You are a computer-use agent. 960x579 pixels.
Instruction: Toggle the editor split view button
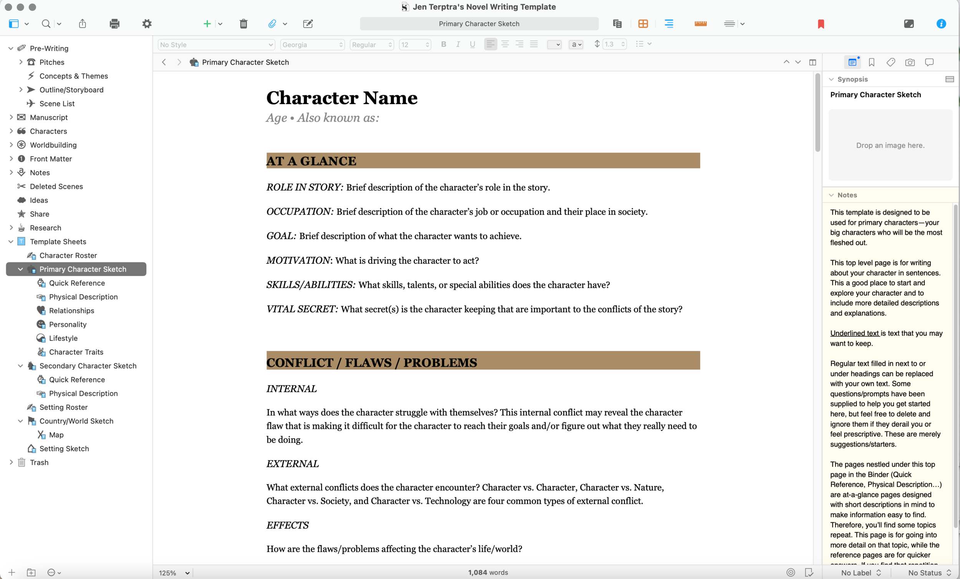812,62
